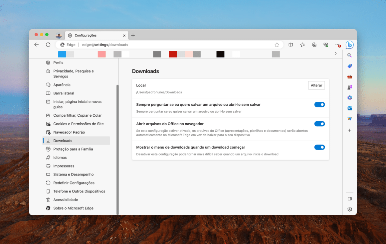Screen dimensions: 386x244
Task: Click the 'Alterar' download location button
Action: pyautogui.click(x=316, y=85)
